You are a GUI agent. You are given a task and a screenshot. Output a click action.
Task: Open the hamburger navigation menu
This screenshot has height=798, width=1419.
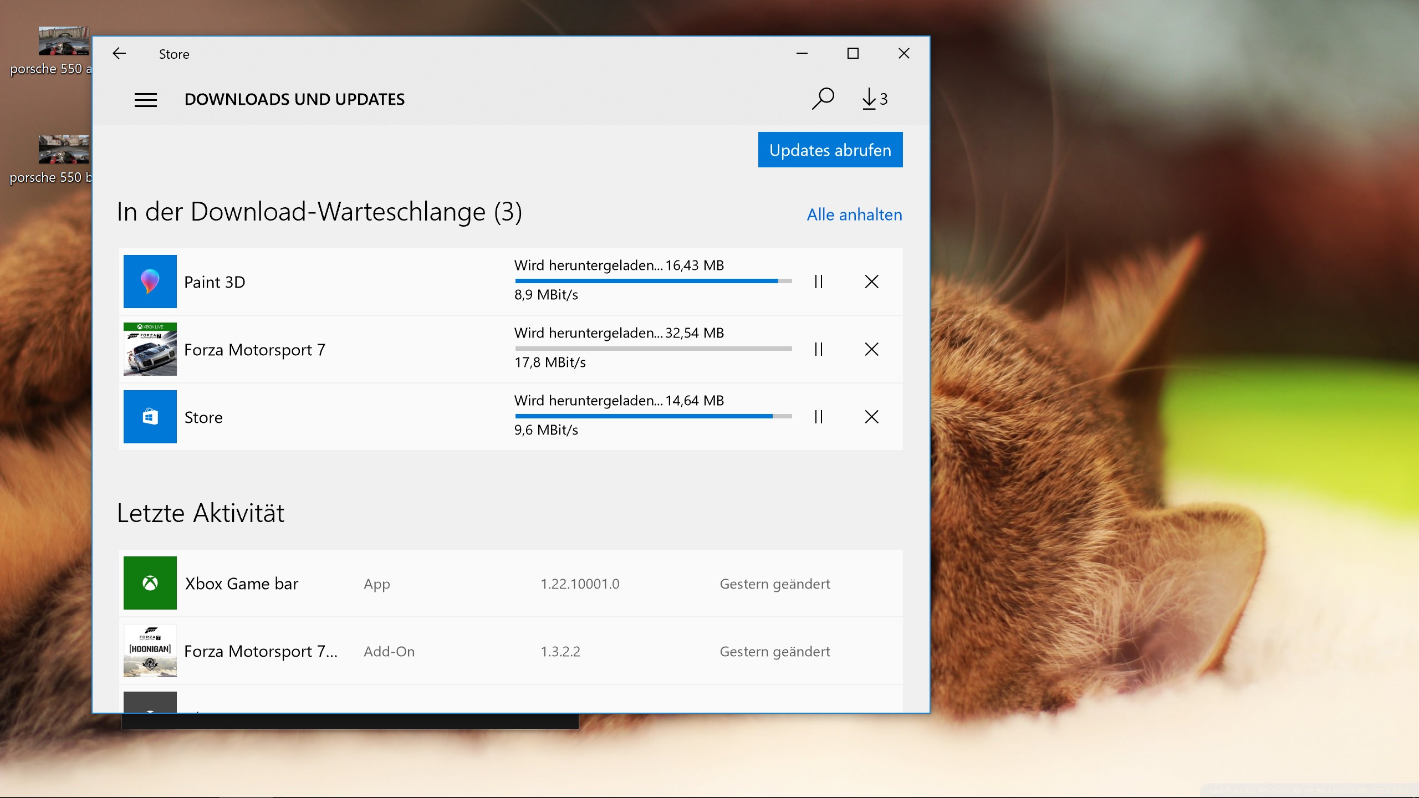145,100
